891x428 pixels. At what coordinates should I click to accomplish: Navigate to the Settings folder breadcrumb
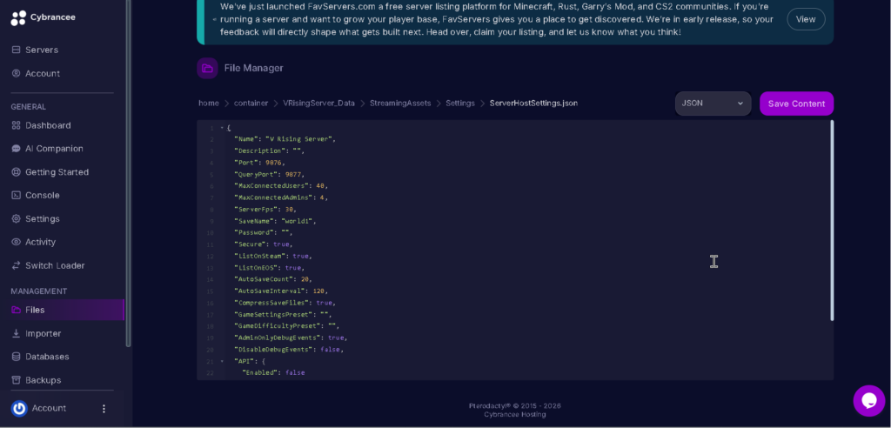[460, 104]
